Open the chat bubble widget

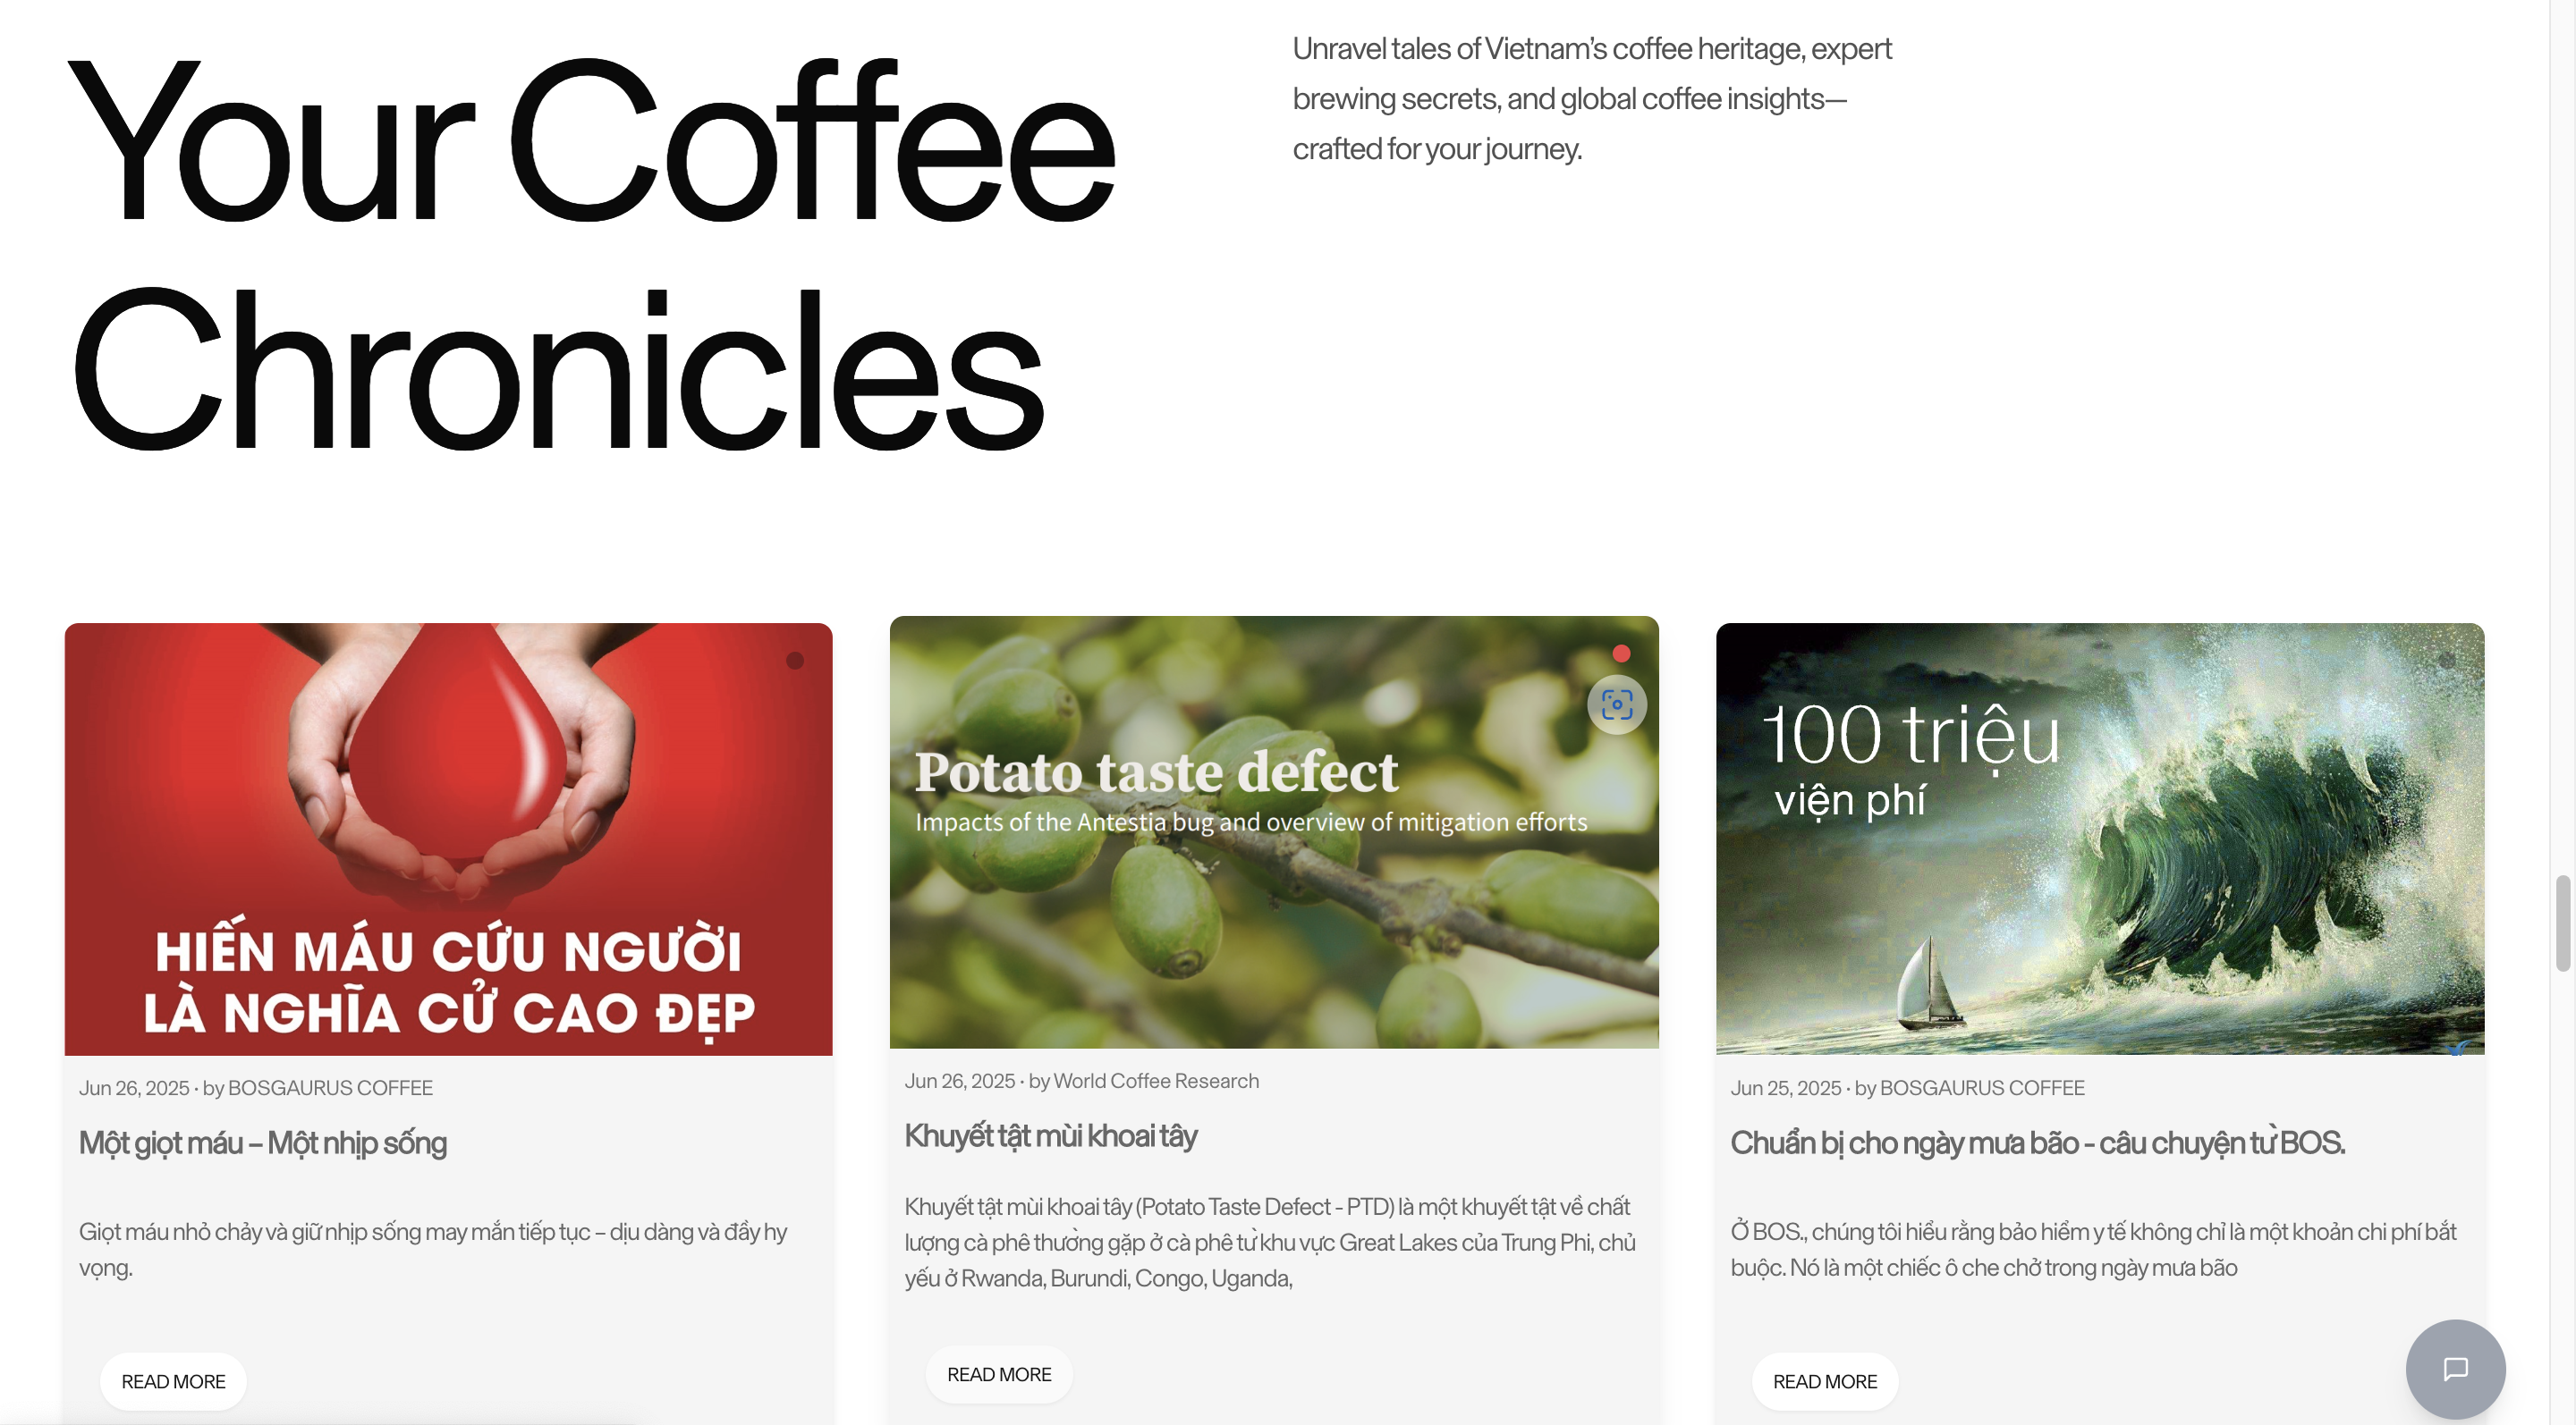(2455, 1368)
